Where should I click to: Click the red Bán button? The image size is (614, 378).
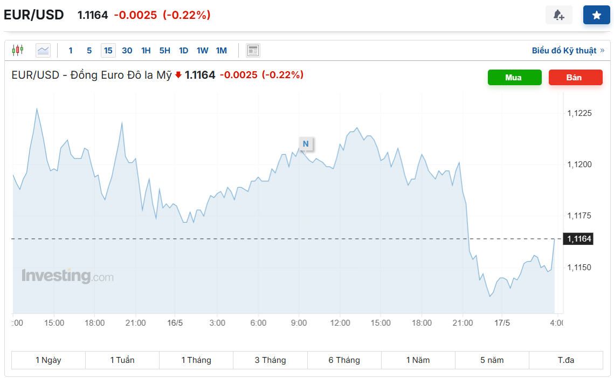tap(575, 78)
